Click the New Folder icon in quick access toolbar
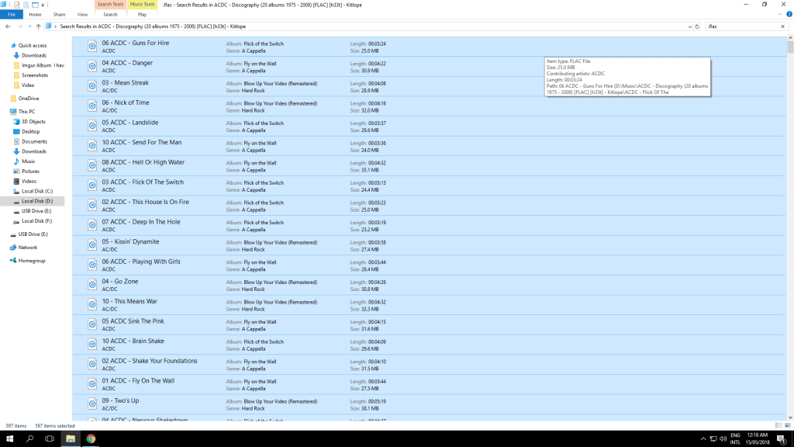Screen dimensions: 794x447 pos(26,5)
